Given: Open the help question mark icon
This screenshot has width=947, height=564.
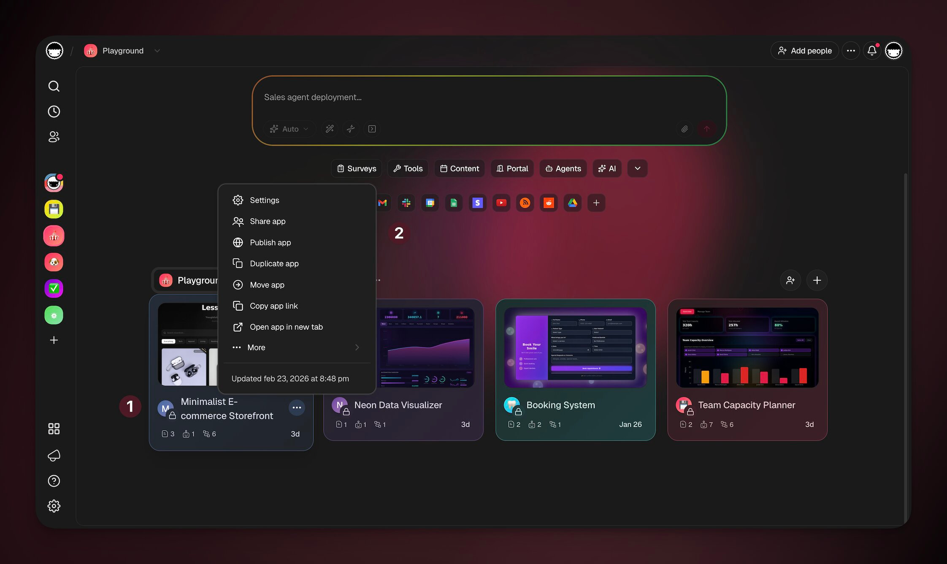Looking at the screenshot, I should pyautogui.click(x=54, y=481).
